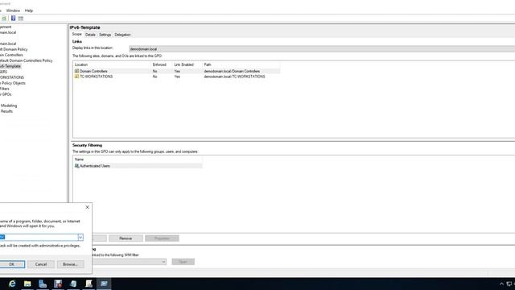This screenshot has height=290, width=515.
Task: Select Starter GPOs in the tree
Action: tap(6, 94)
